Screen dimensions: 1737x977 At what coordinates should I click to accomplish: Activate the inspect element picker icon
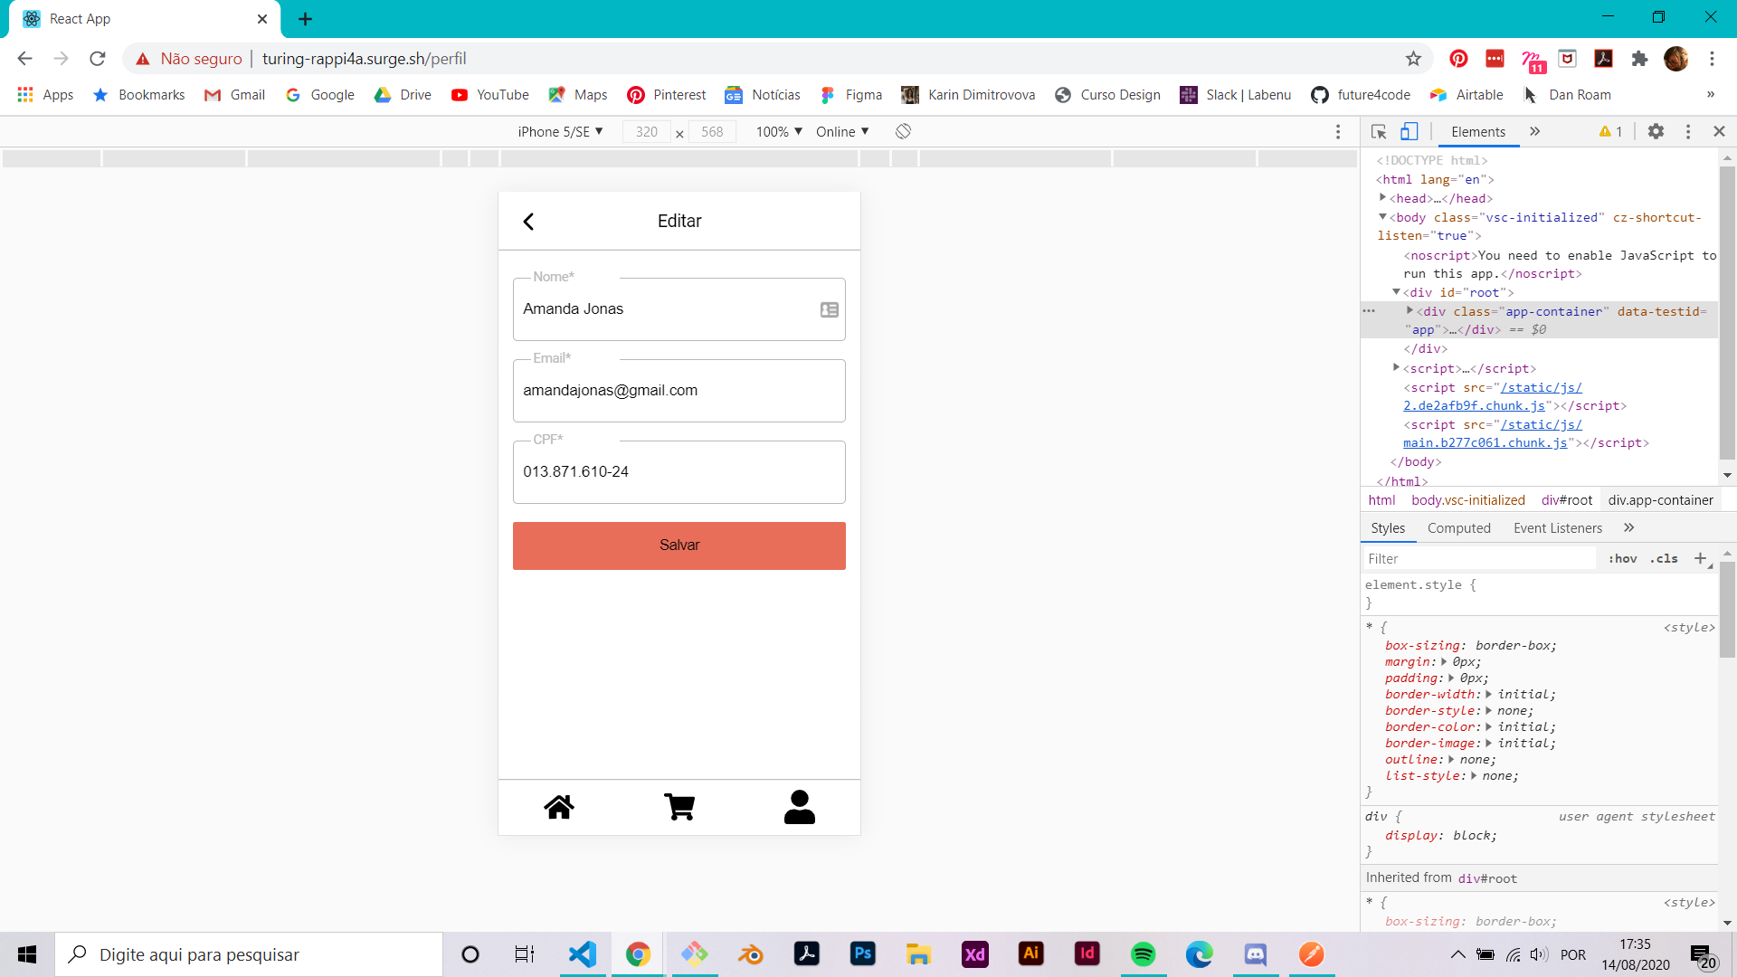[x=1379, y=132]
